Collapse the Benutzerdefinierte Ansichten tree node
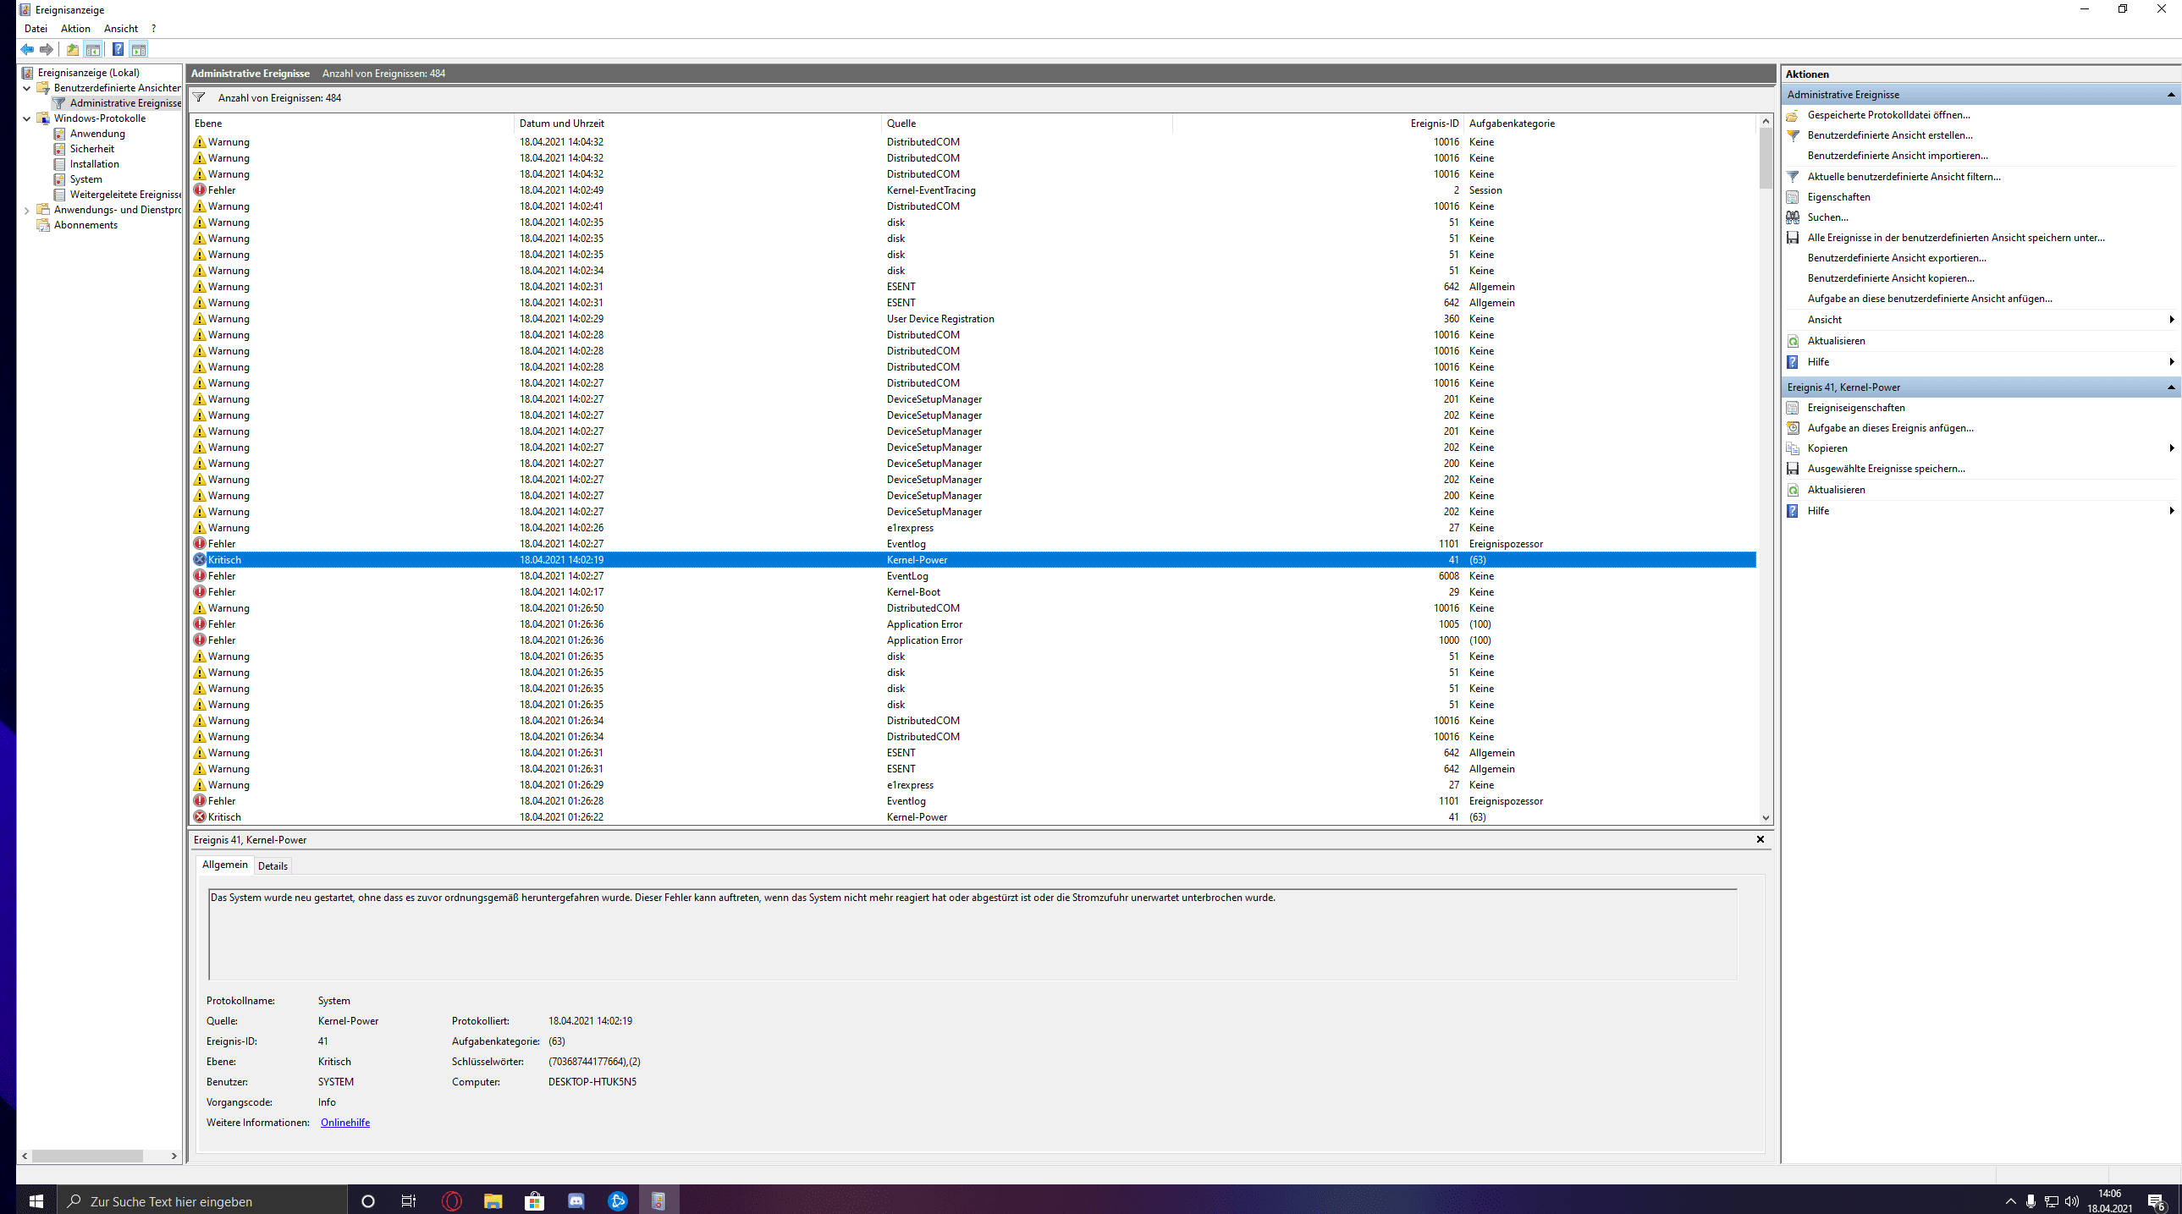2182x1214 pixels. coord(26,88)
